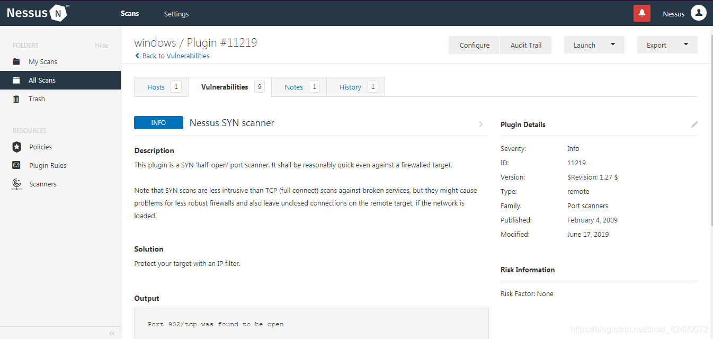Collapse sidebar with double chevron
This screenshot has height=339, width=713.
point(112,333)
